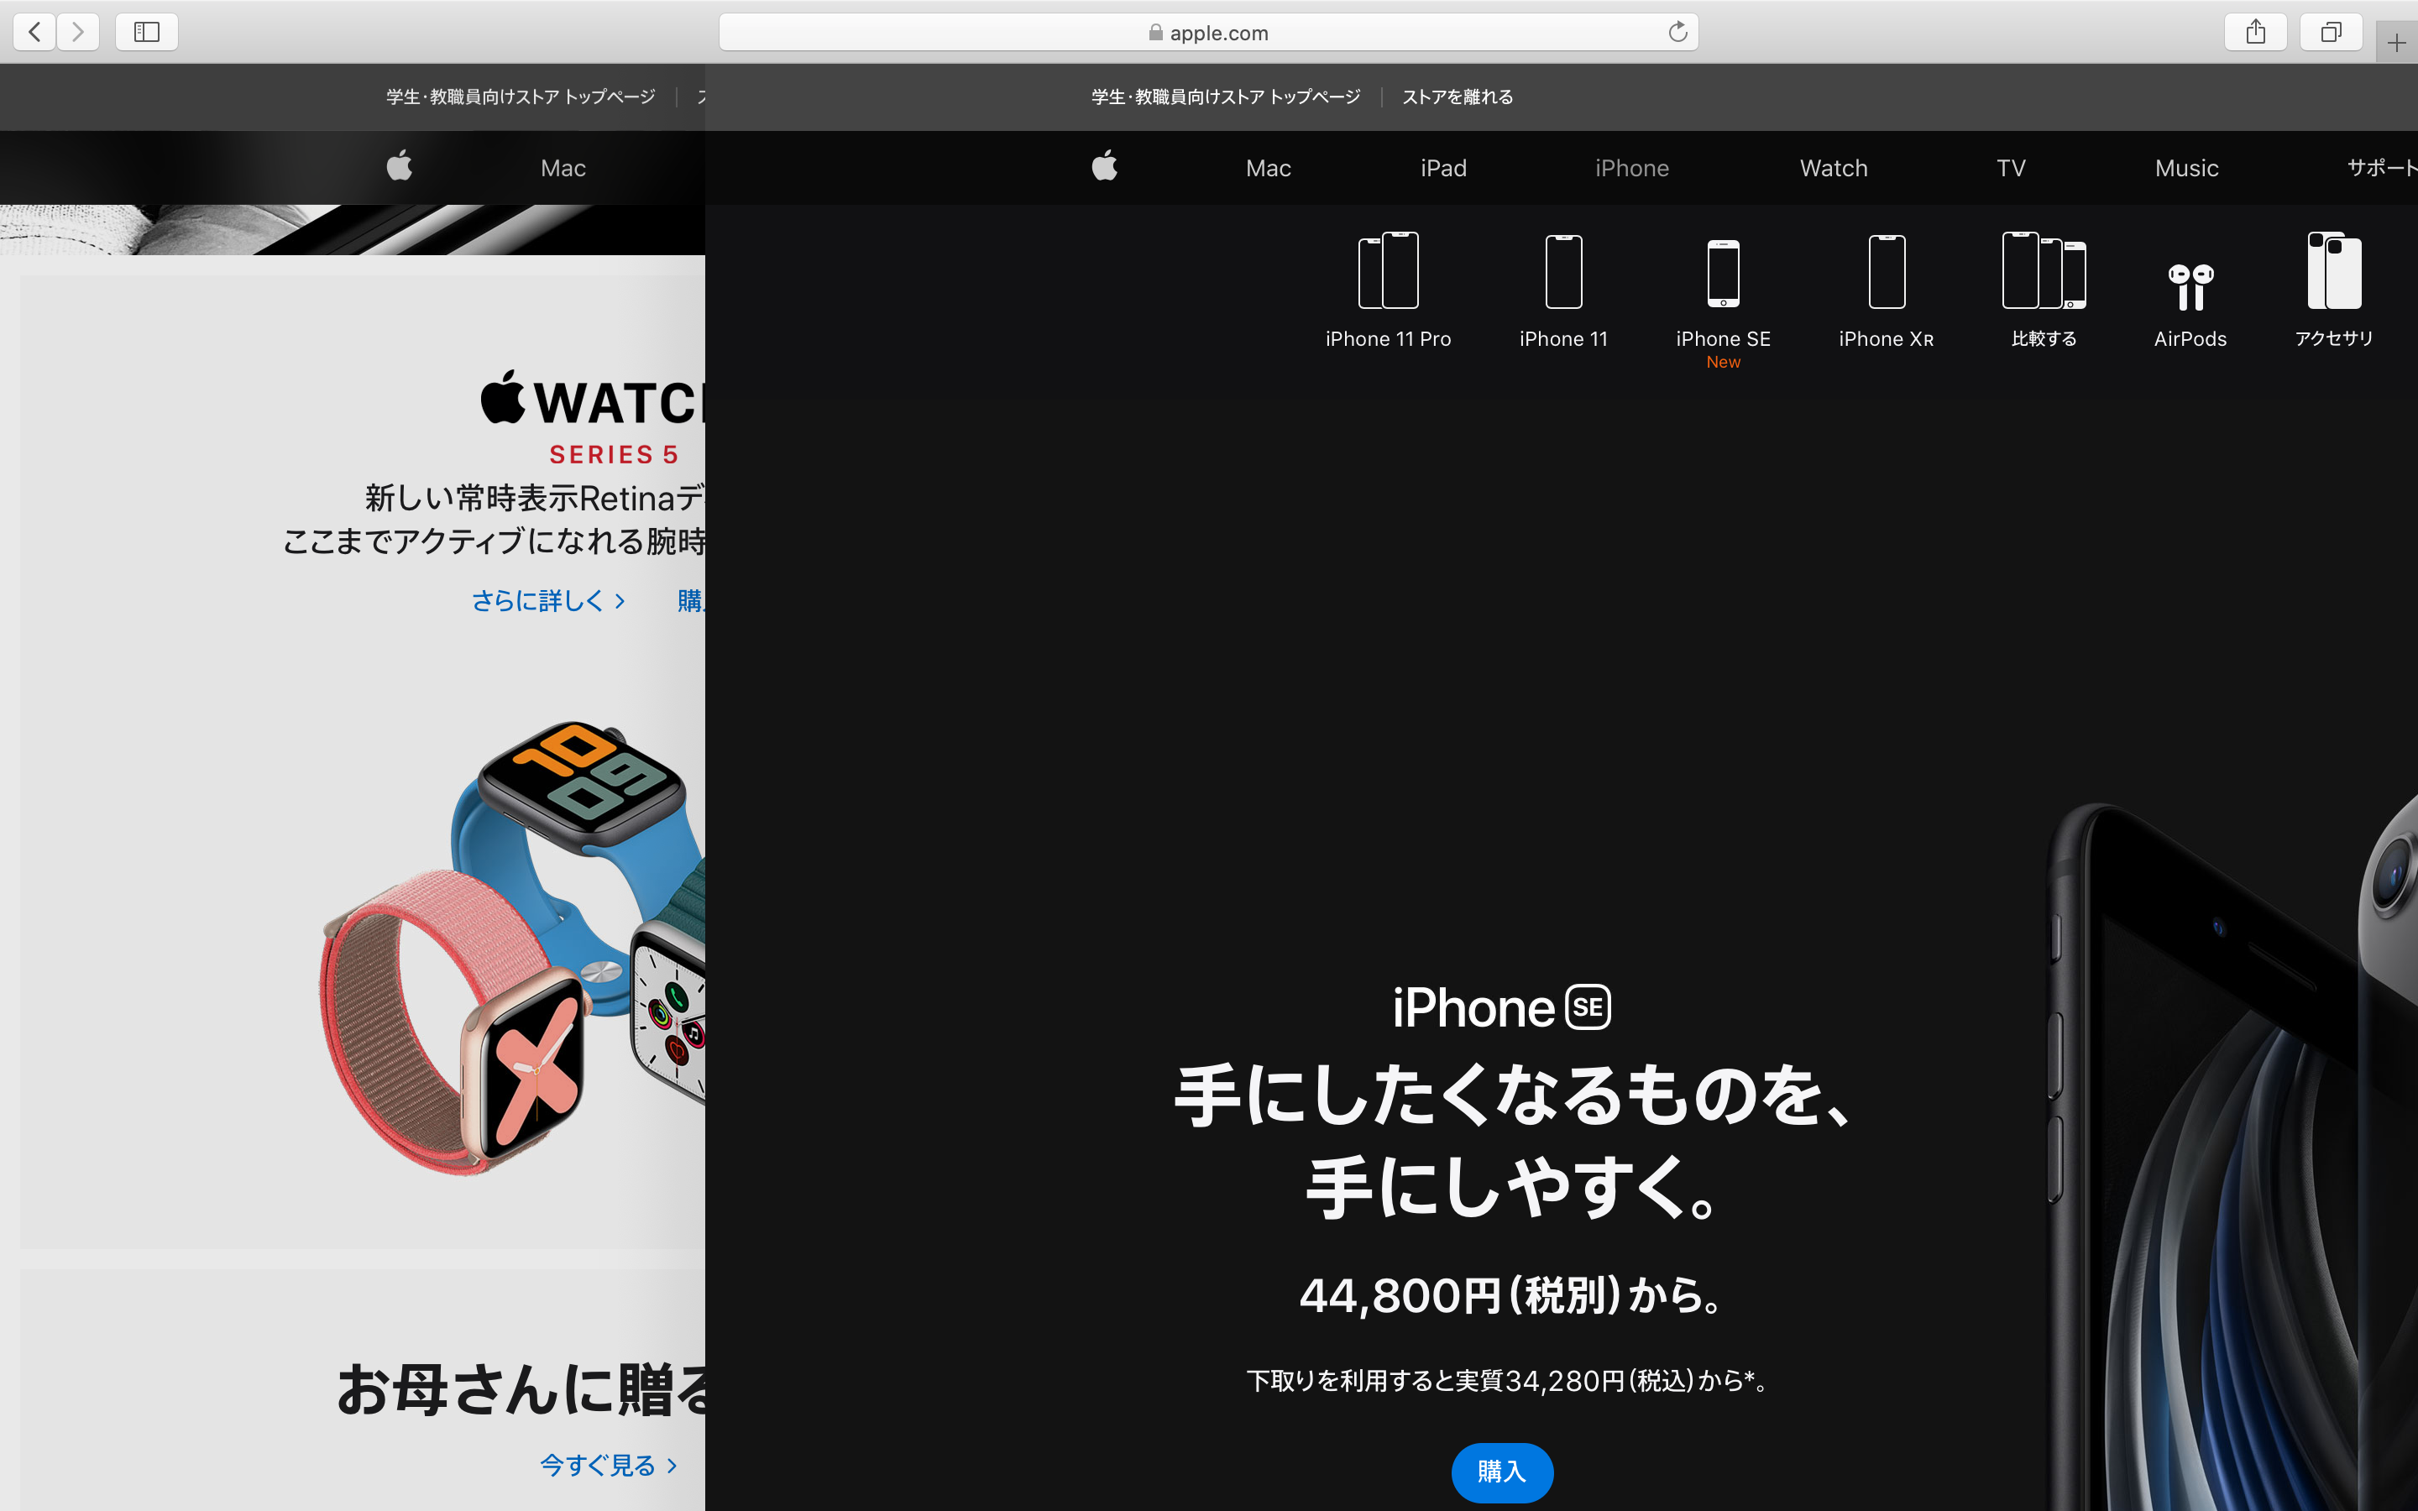Click the SERIES 5 red heading
The width and height of the screenshot is (2418, 1511).
pos(614,455)
